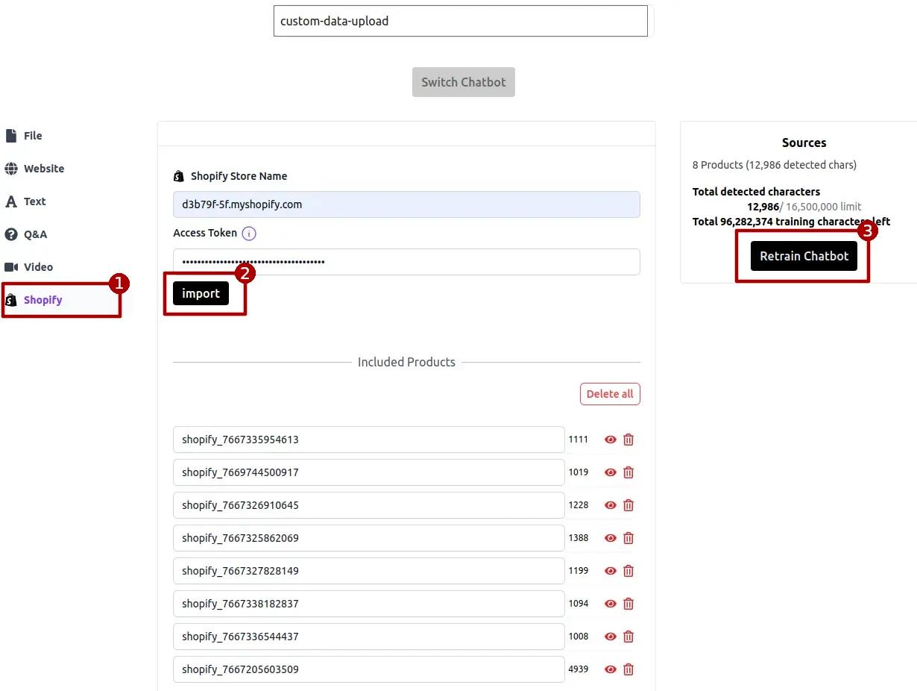Open the Video source tab

coord(38,267)
